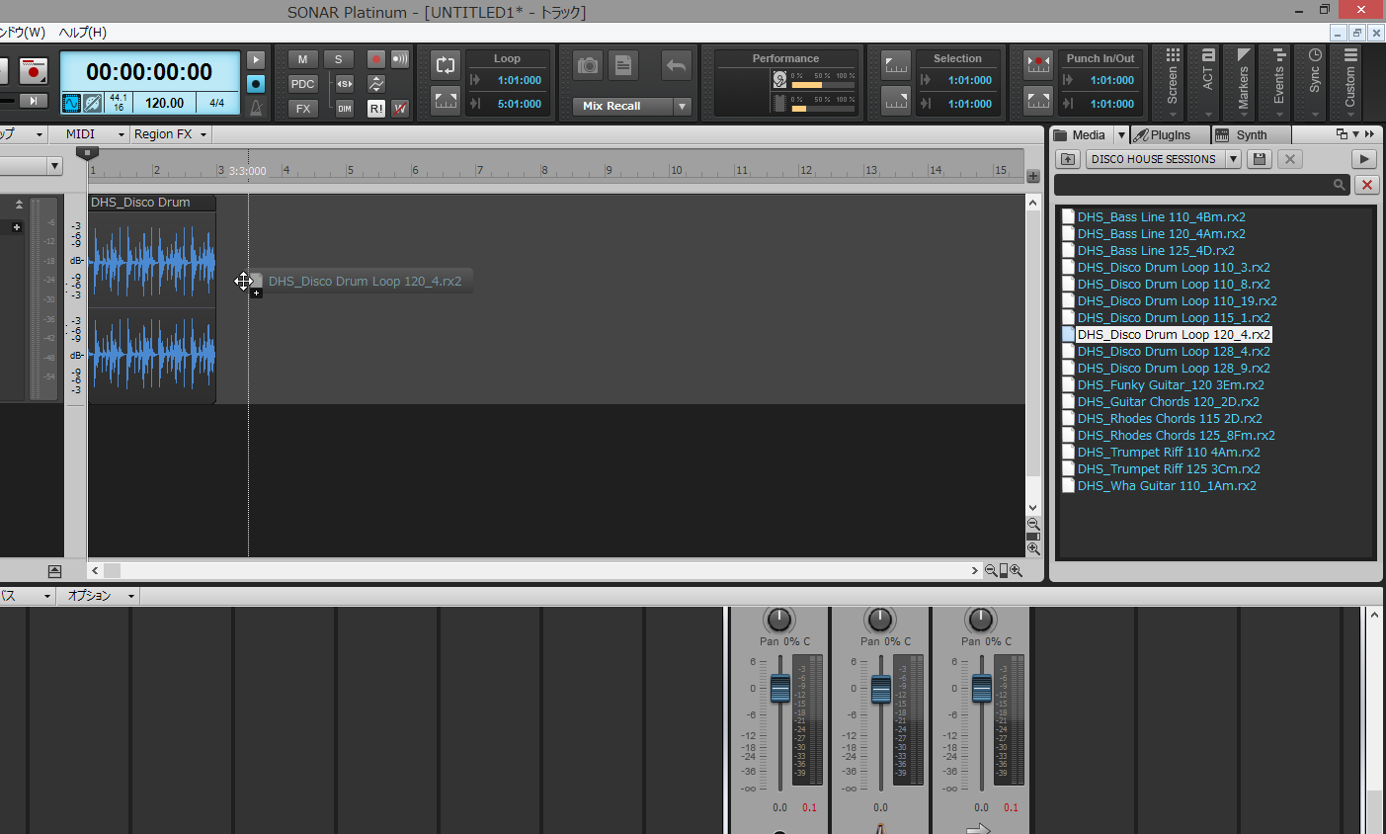Click in the browser search field
The image size is (1386, 834).
pos(1201,185)
